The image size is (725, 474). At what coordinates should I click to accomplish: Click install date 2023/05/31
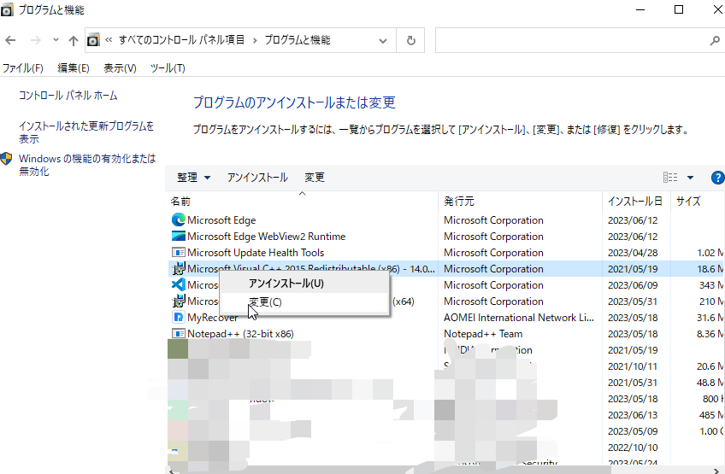[633, 301]
